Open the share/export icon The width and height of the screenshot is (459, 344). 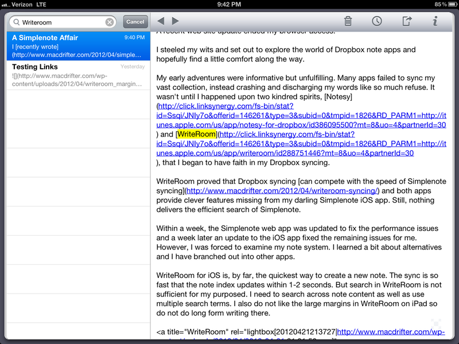click(407, 21)
